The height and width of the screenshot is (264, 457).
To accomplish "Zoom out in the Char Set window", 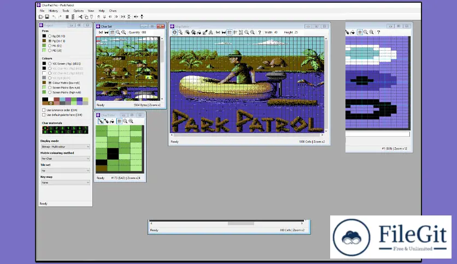I will coord(118,32).
